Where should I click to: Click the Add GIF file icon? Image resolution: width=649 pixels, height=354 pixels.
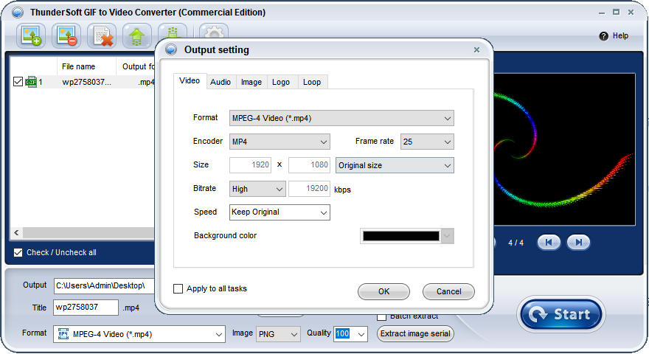(31, 36)
